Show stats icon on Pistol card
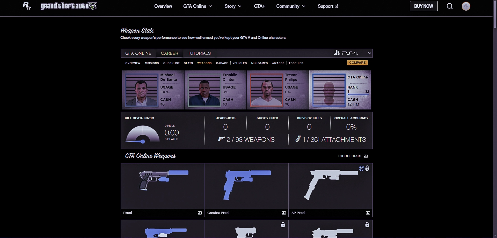The height and width of the screenshot is (238, 497). pos(200,213)
